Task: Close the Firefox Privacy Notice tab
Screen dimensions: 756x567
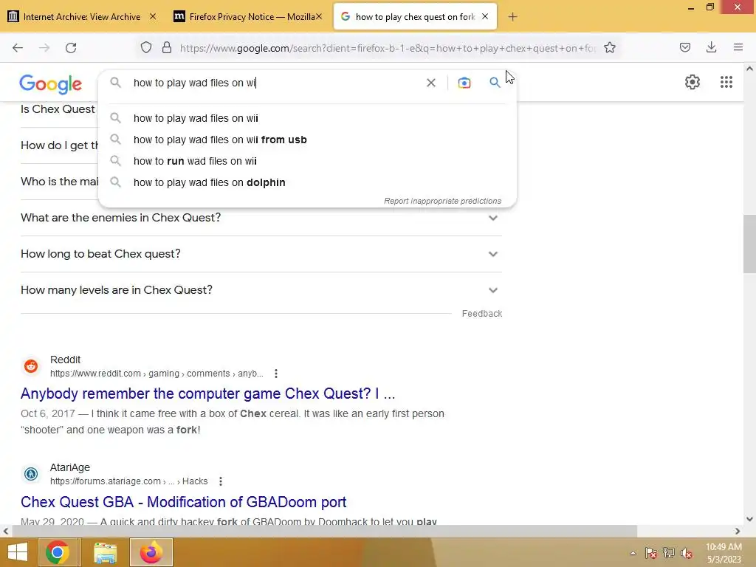Action: coord(319,16)
